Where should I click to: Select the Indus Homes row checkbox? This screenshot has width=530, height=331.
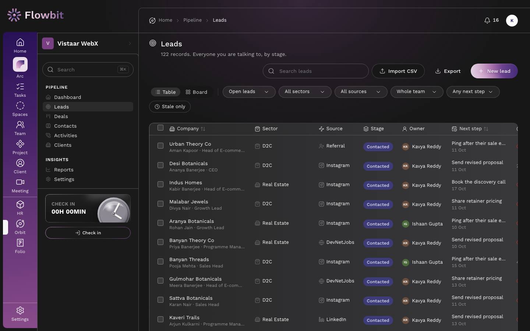[x=160, y=184]
